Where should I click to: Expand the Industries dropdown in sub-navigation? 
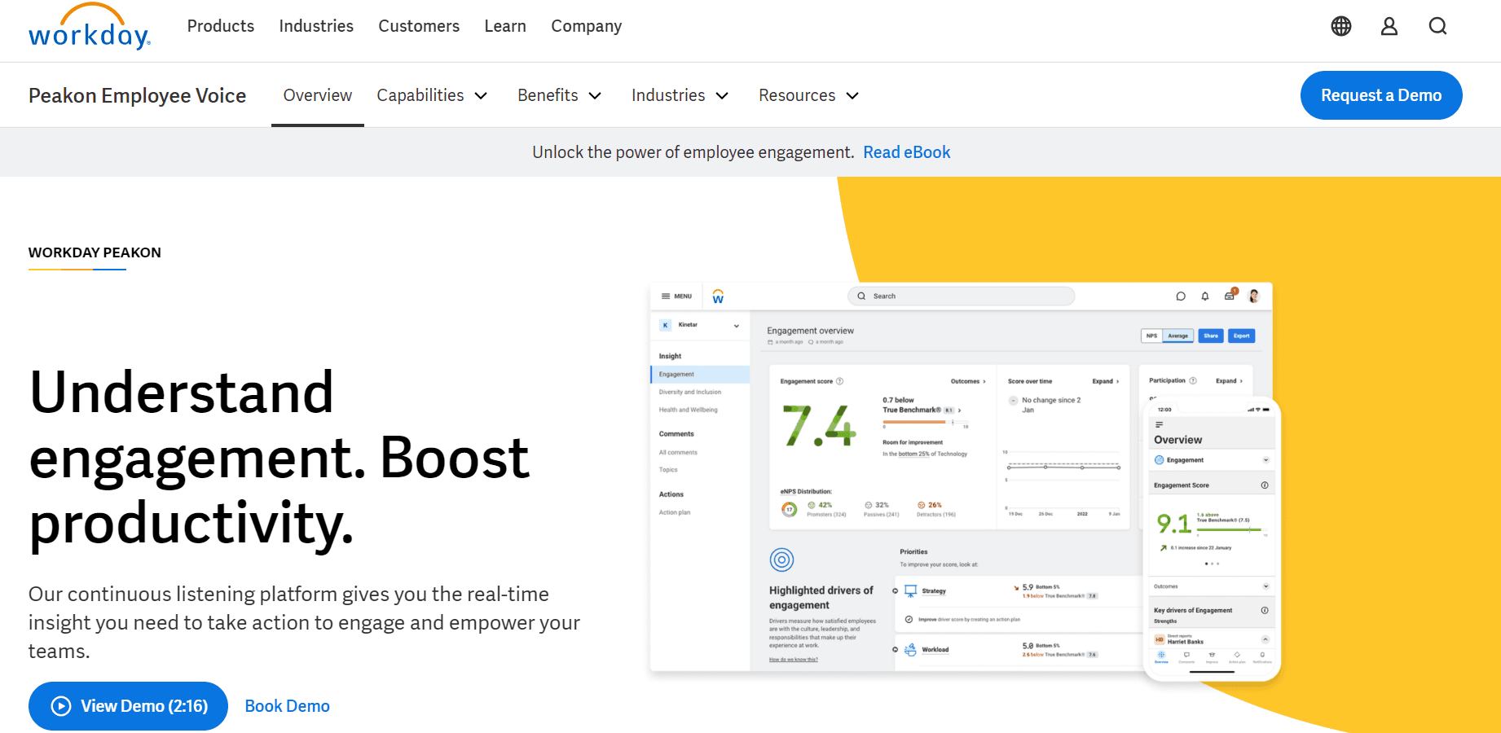click(x=680, y=95)
